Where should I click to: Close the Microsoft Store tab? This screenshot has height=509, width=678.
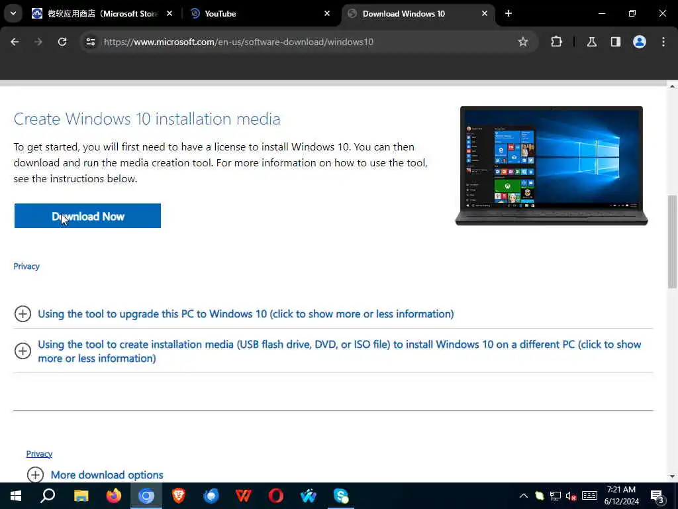tap(169, 14)
